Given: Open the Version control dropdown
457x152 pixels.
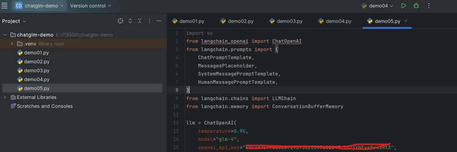Looking at the screenshot, I should [x=91, y=6].
